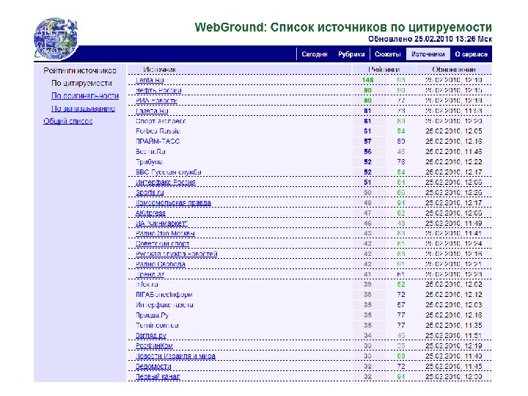Open the РИА Новости source
Screen dimensions: 528x396
156,100
